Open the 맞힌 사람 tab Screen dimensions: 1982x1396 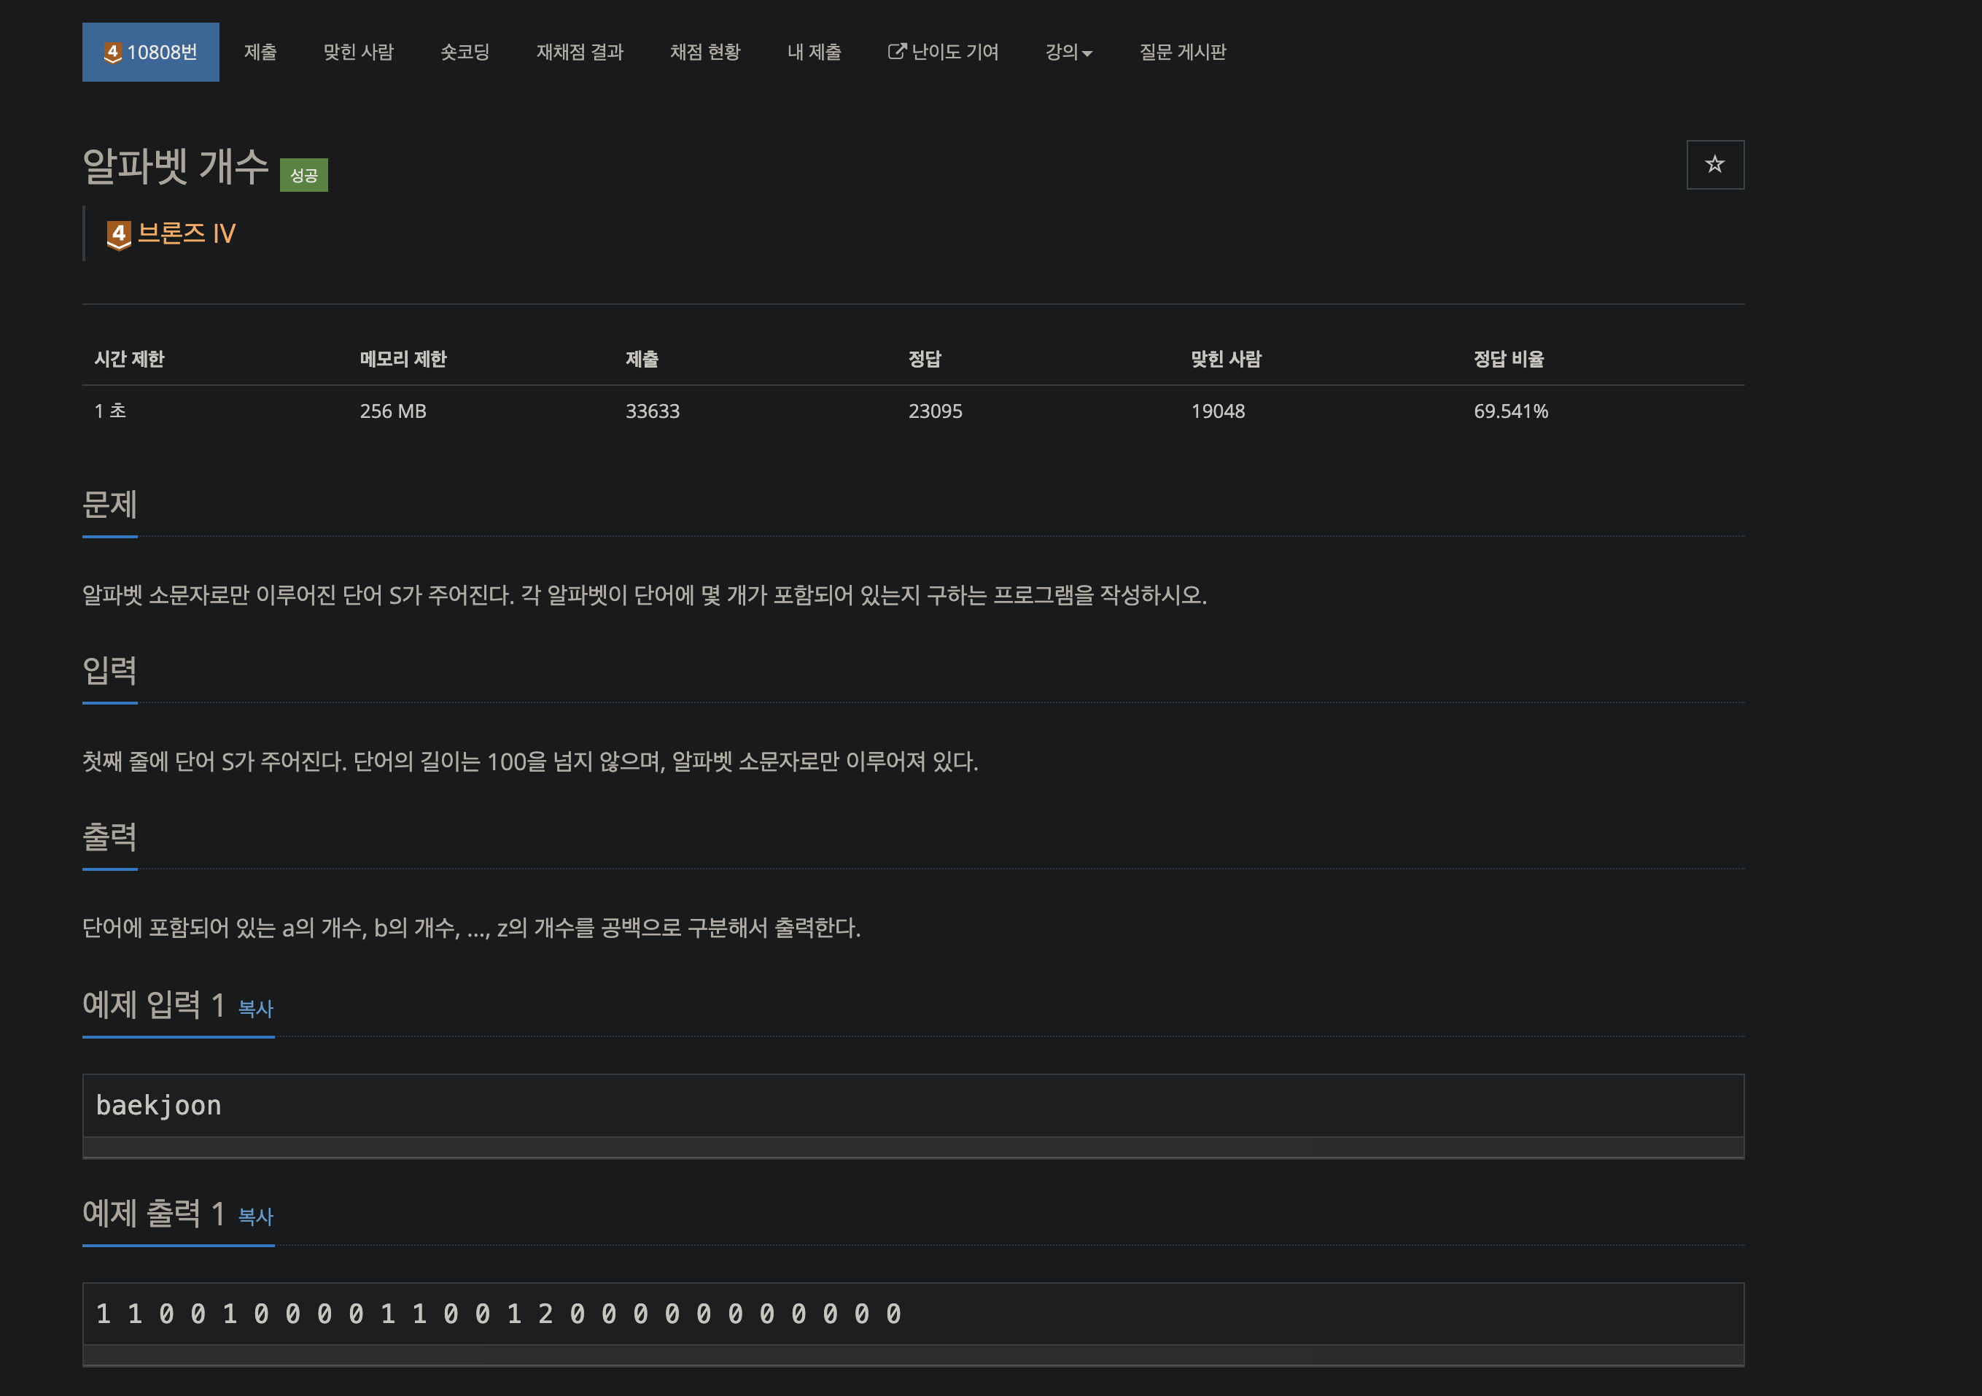click(358, 53)
